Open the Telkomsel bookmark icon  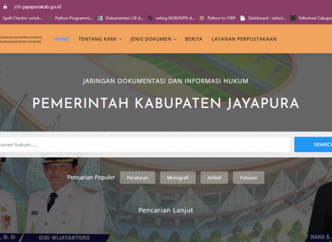(x=293, y=18)
